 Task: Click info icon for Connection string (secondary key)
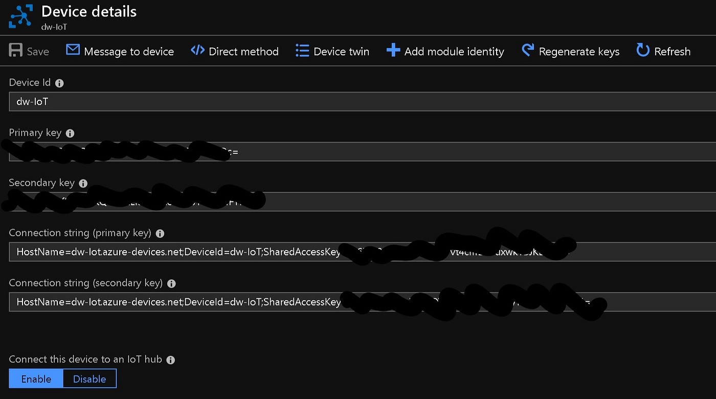[x=172, y=283]
